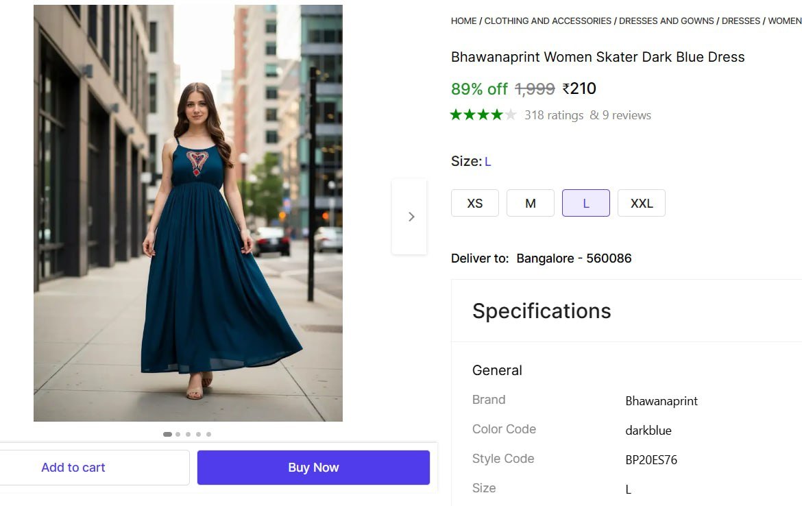
Task: Select the M size option
Action: 530,203
